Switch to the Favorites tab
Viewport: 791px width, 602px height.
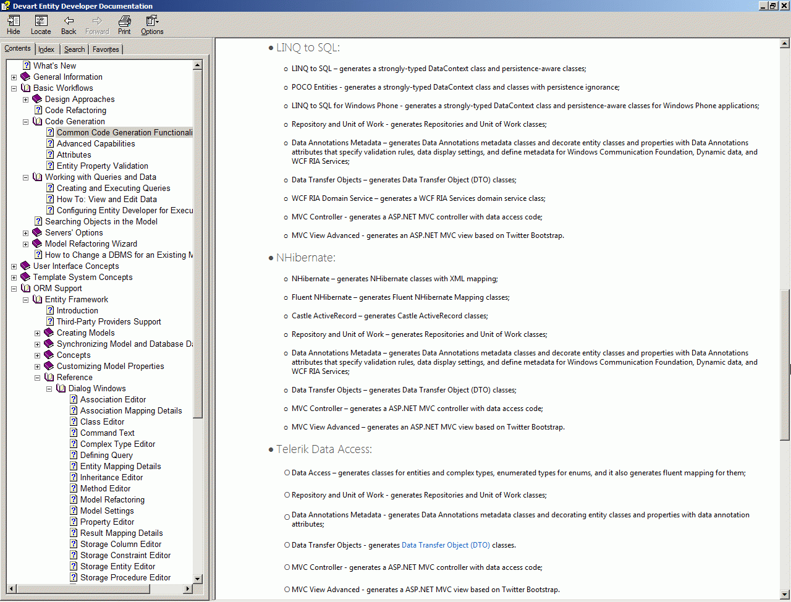(106, 49)
